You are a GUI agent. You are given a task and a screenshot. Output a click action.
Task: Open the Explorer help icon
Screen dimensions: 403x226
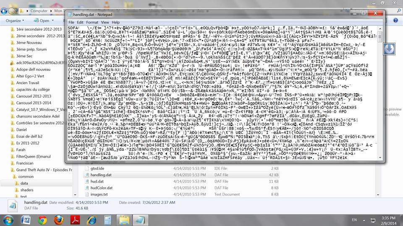395,21
